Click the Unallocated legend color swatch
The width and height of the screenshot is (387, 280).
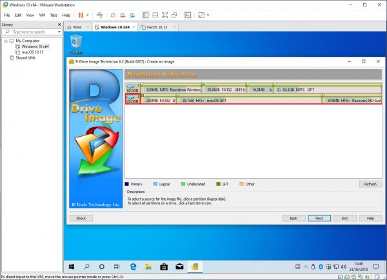(183, 184)
